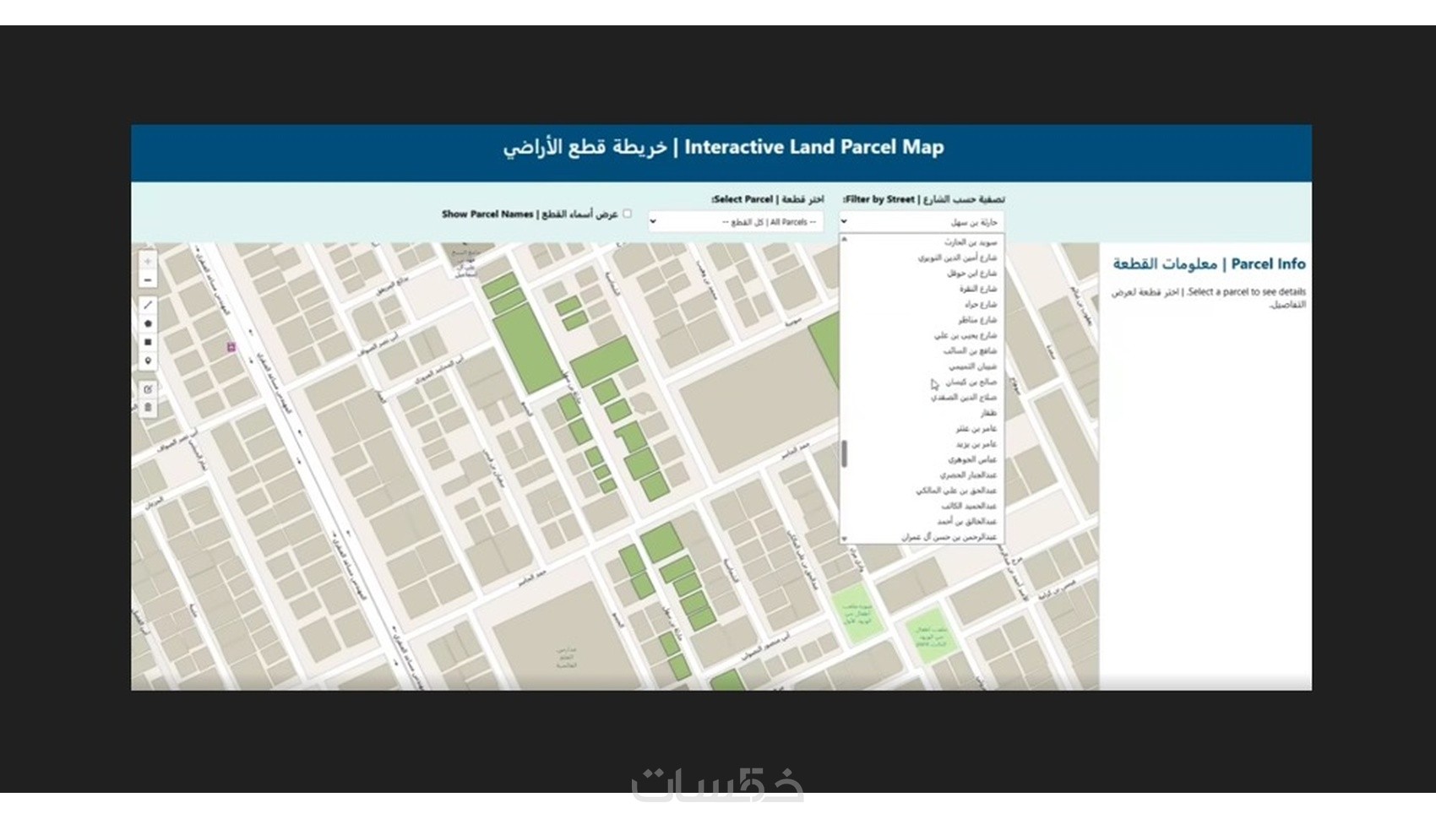Screen dimensions: 1436x819
Task: Select the draw polyline tool
Action: point(148,305)
